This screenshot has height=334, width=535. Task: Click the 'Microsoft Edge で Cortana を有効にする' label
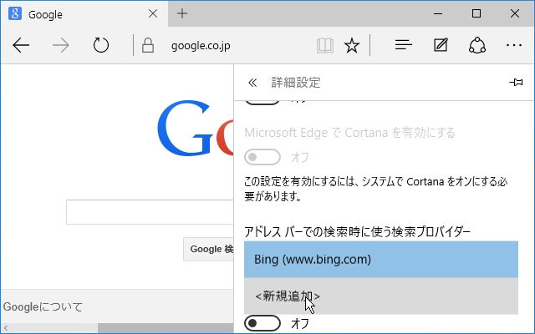click(x=349, y=132)
